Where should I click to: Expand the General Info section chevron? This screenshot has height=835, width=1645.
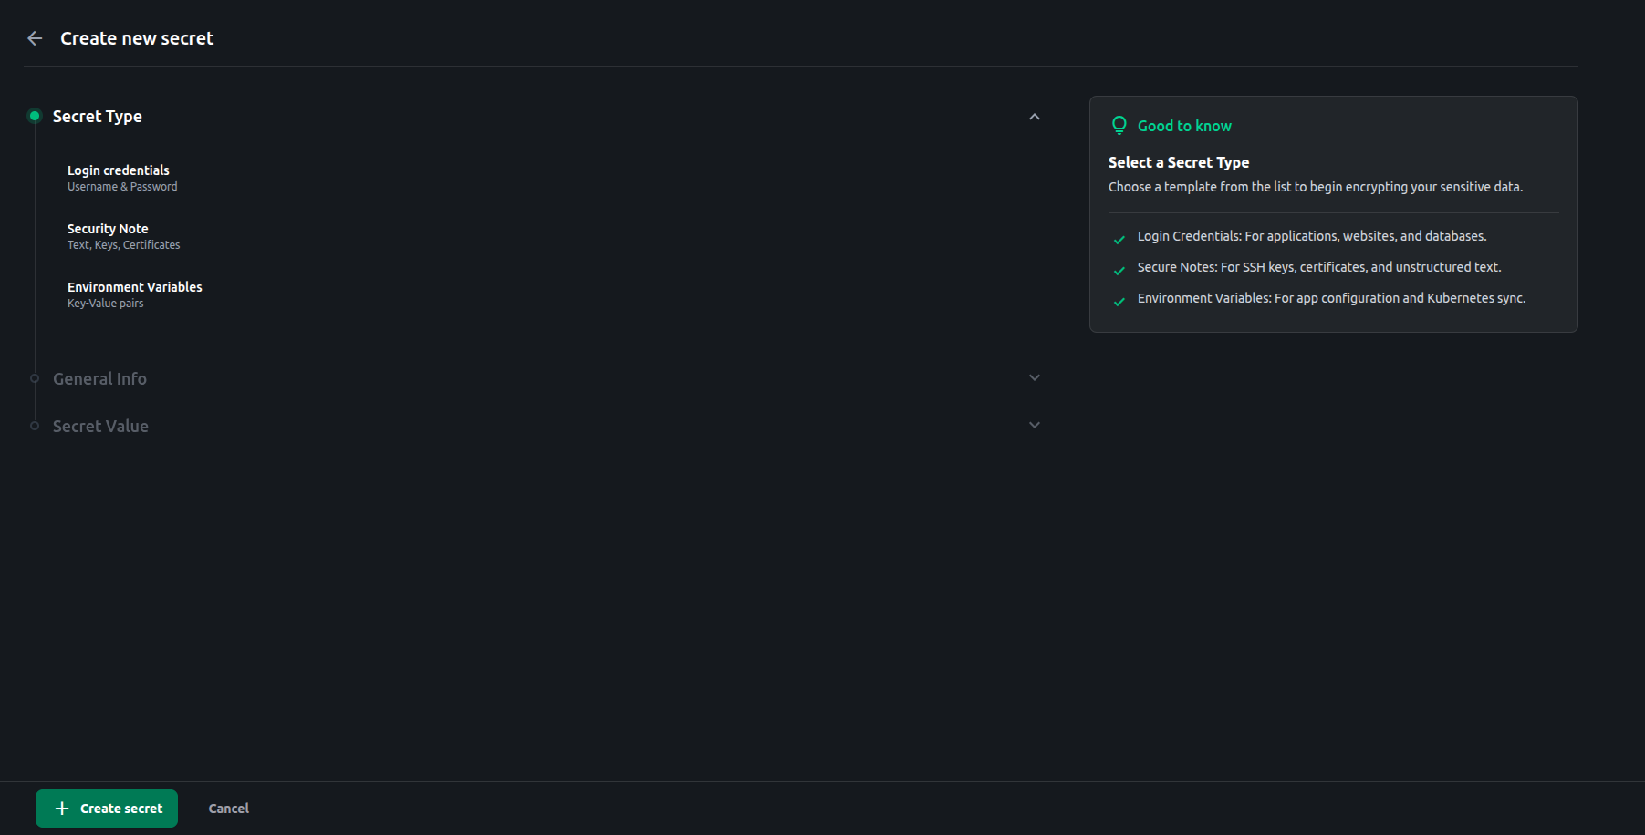point(1034,377)
